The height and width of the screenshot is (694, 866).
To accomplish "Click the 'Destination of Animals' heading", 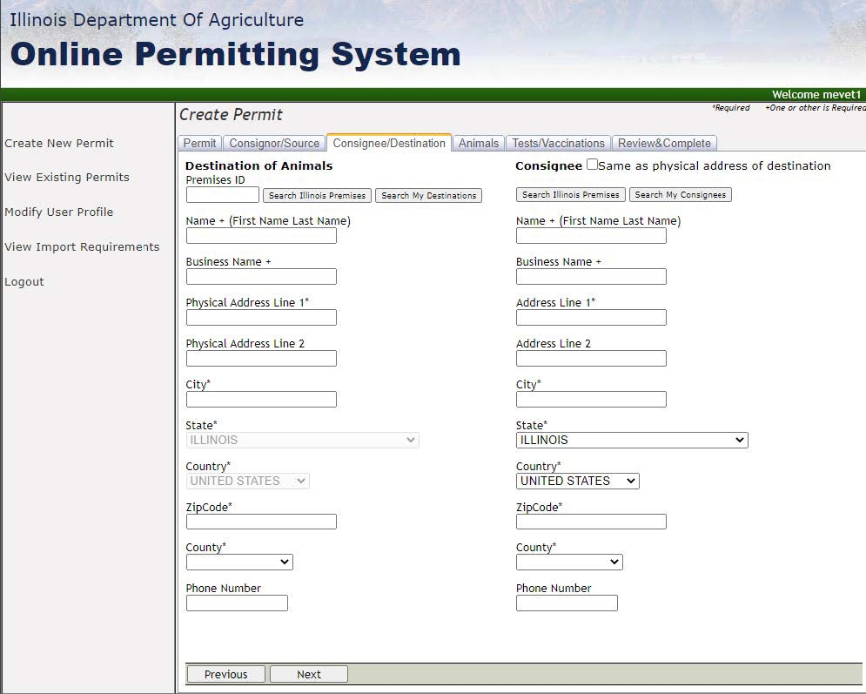I will tap(259, 165).
